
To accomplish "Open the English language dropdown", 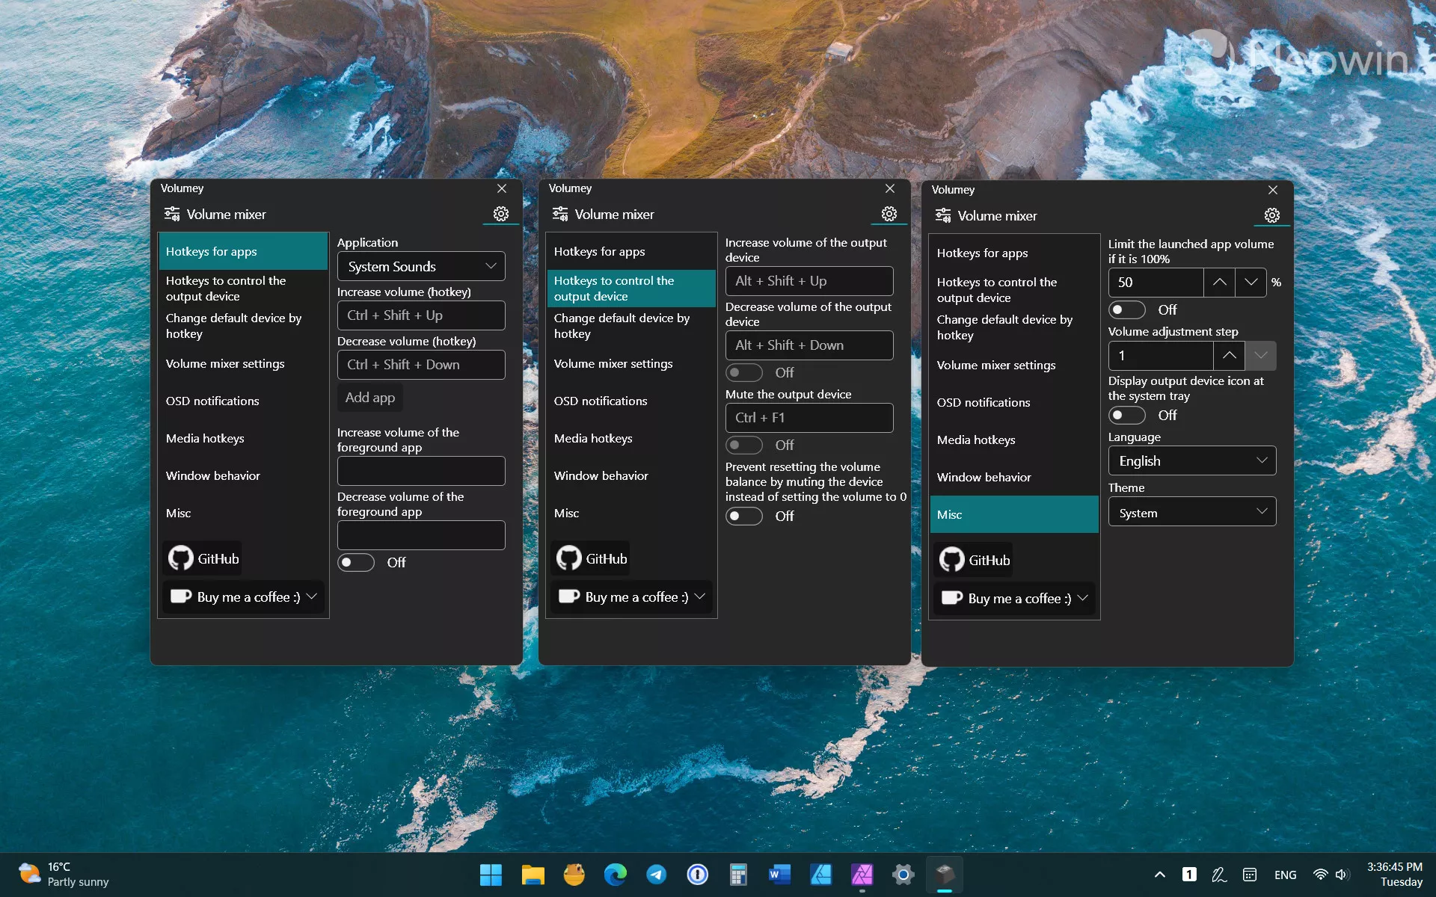I will [x=1192, y=460].
